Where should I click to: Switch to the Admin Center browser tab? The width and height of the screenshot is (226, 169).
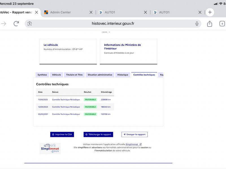(60, 12)
